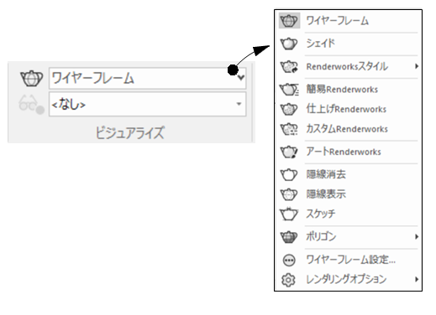Click the ポリゴン teapot icon
Screen dimensions: 436x315
(289, 237)
